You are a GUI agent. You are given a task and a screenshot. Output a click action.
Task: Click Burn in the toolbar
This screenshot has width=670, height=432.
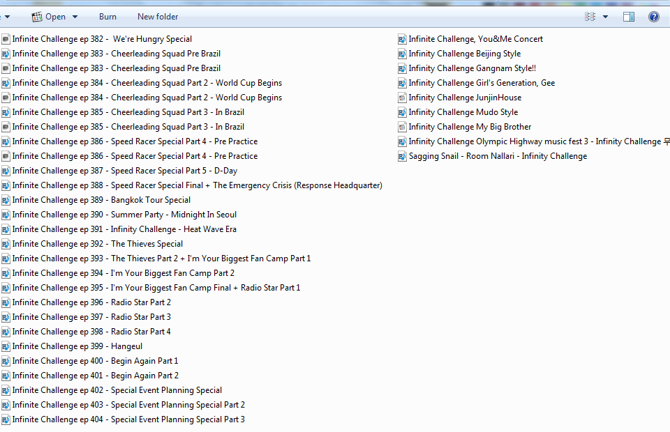coord(107,17)
